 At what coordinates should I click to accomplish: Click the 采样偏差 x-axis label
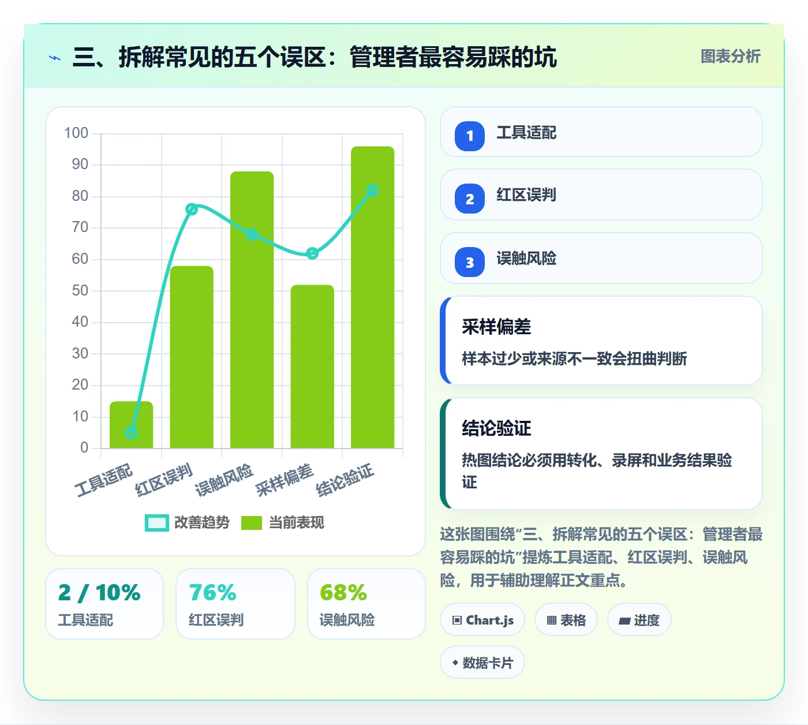(x=285, y=480)
